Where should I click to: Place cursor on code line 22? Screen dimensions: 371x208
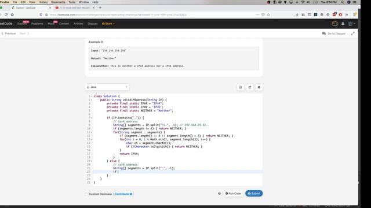tap(177, 172)
